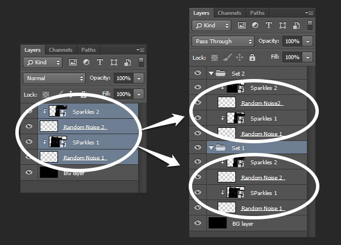The image size is (341, 245).
Task: Hide BG layer in left panel
Action: coord(29,172)
